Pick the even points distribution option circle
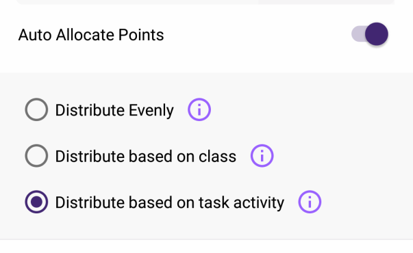413x253 pixels. (x=36, y=109)
